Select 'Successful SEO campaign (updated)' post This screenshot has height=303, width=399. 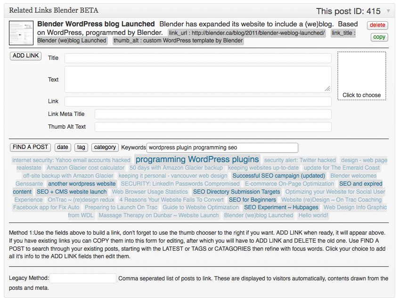[278, 176]
